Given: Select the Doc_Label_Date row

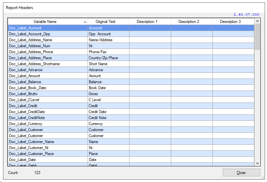Looking at the screenshot, I should [131, 160].
